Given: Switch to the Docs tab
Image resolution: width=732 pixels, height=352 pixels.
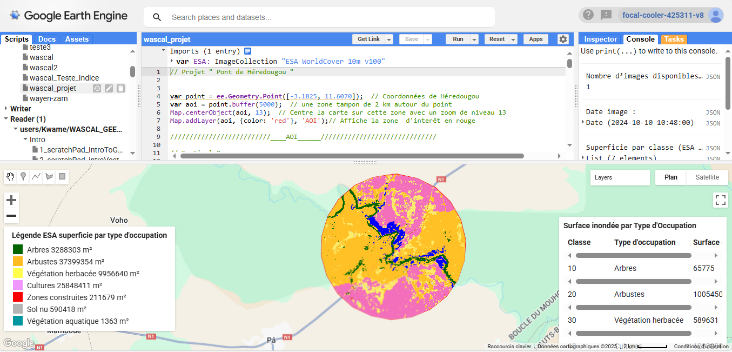Looking at the screenshot, I should [x=47, y=39].
